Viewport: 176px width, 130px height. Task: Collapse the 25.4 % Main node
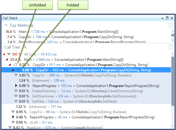click(x=7, y=59)
